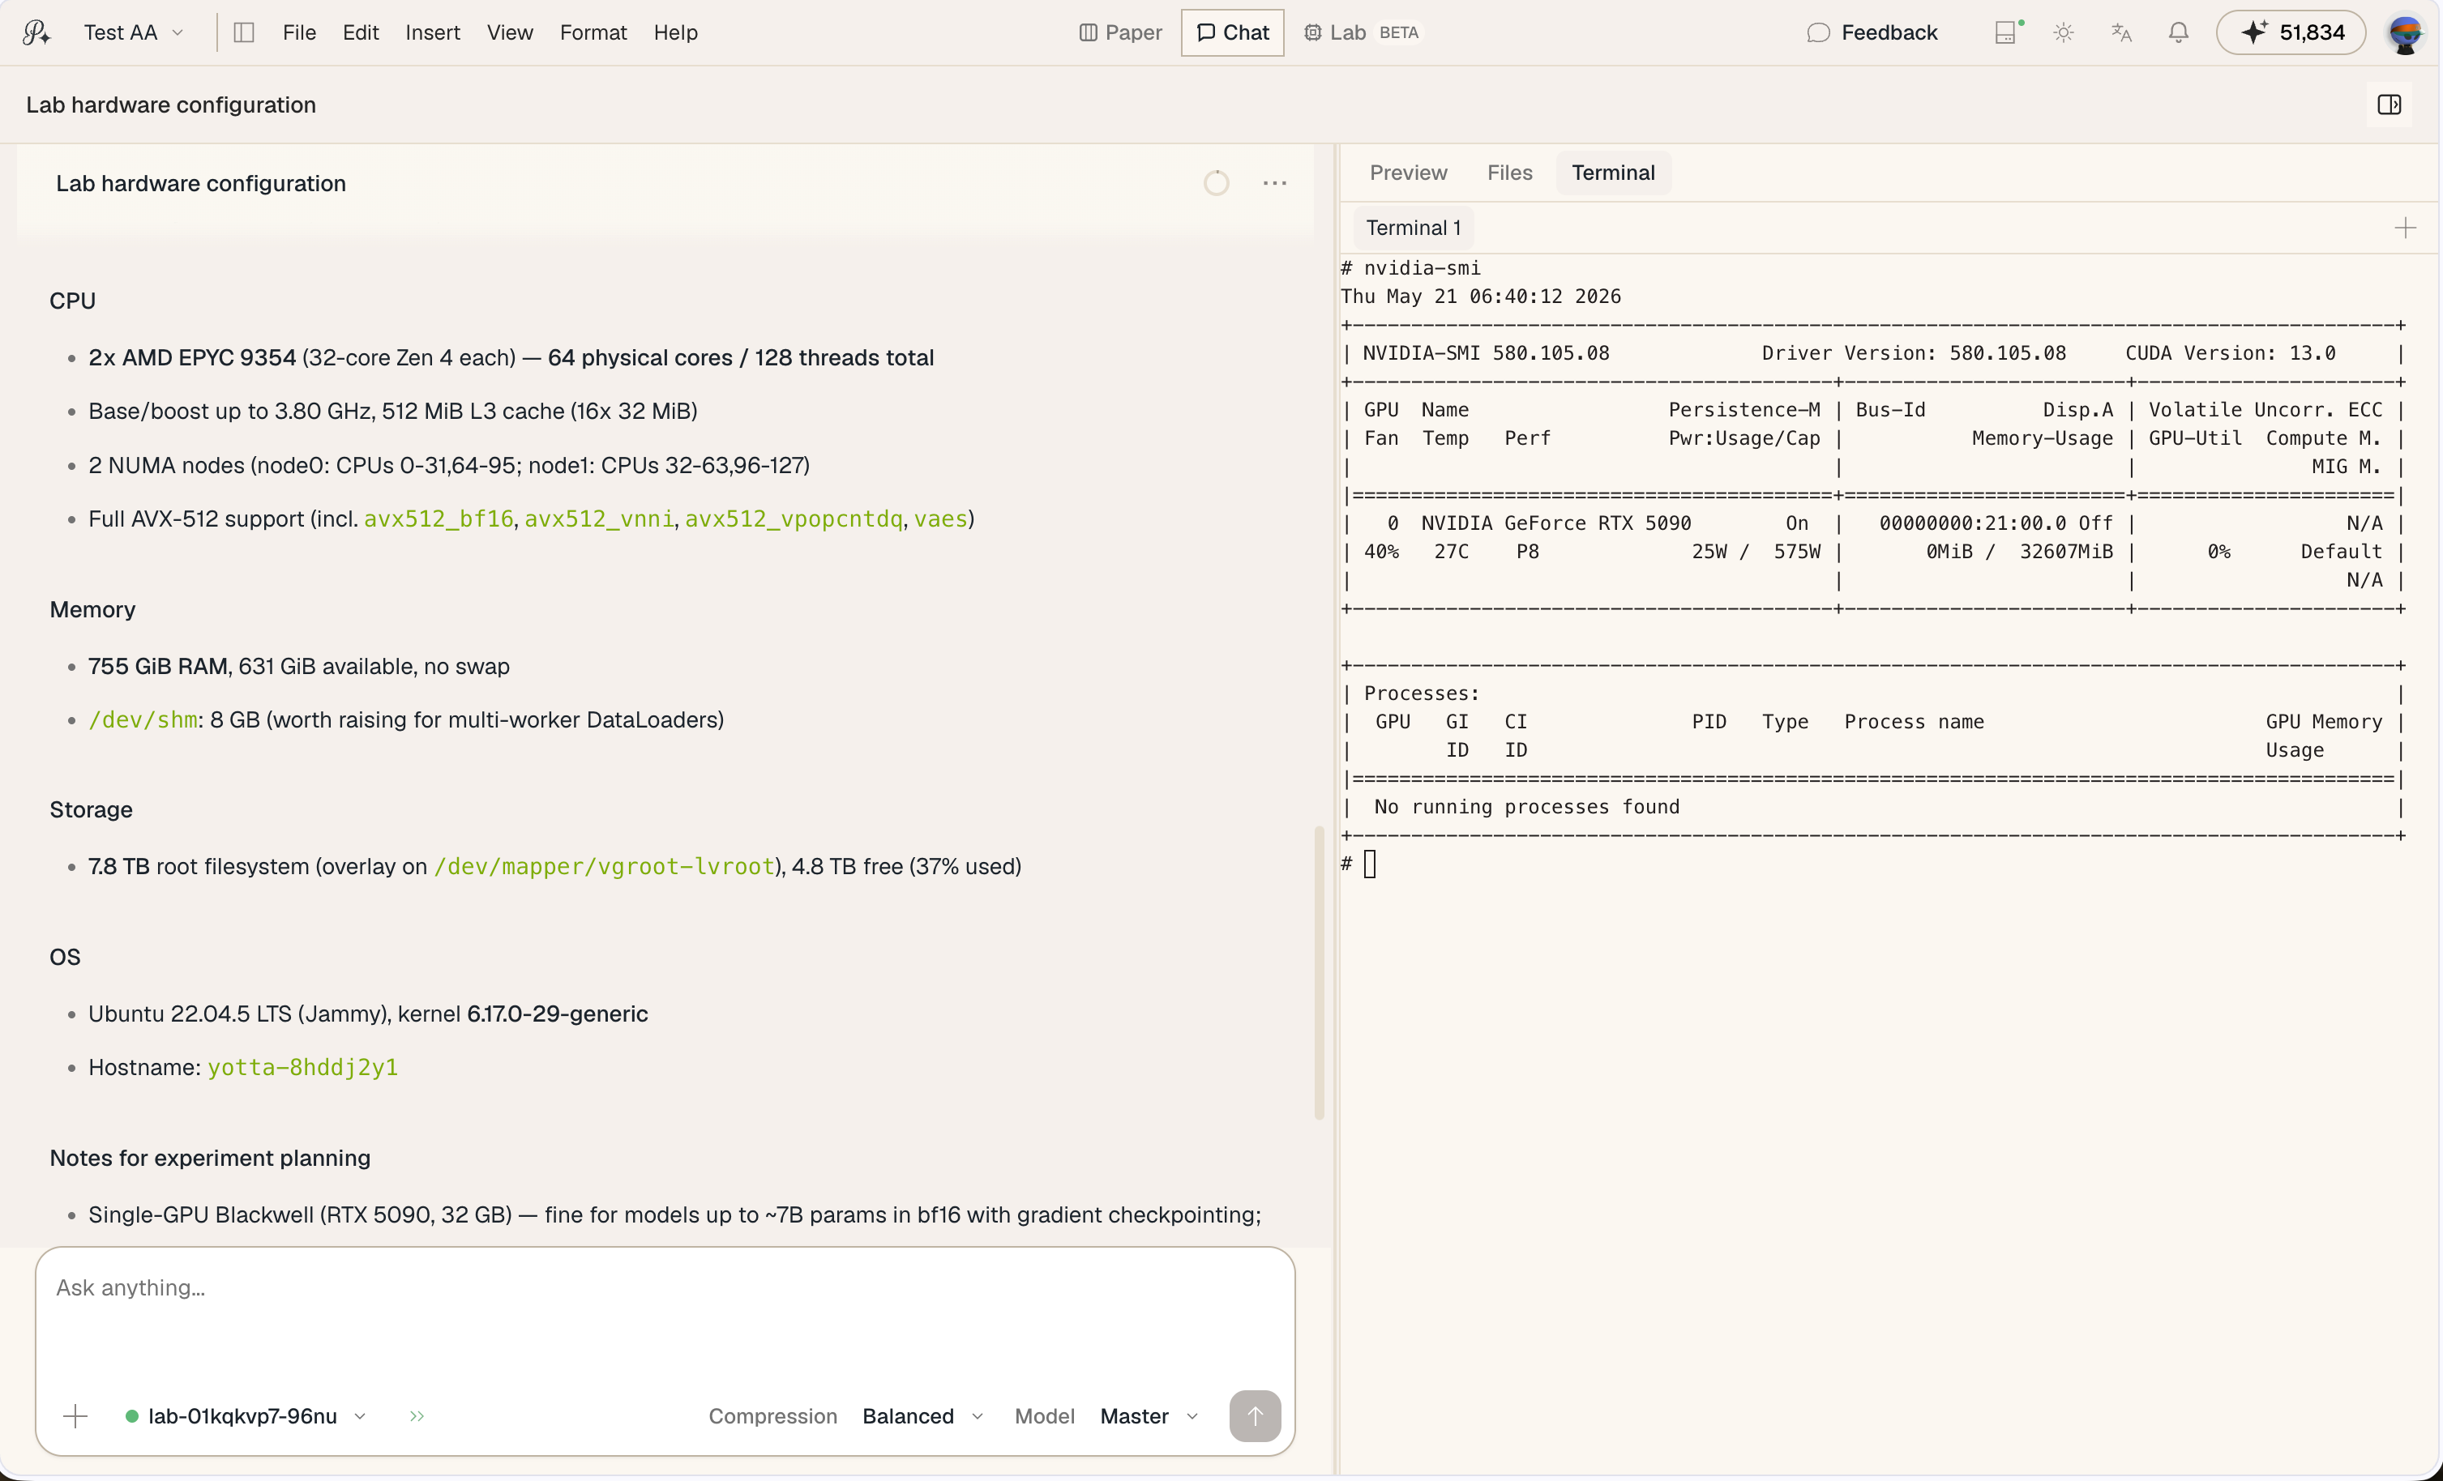Click the double chevron expand icon
The width and height of the screenshot is (2443, 1481).
tap(417, 1415)
